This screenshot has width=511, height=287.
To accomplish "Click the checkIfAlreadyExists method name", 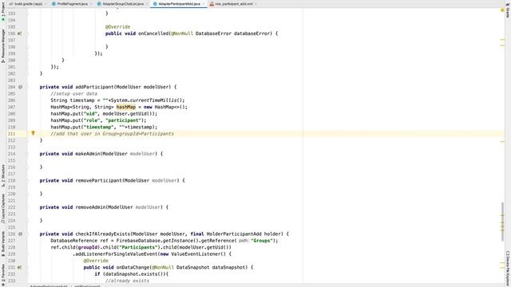I will point(103,234).
